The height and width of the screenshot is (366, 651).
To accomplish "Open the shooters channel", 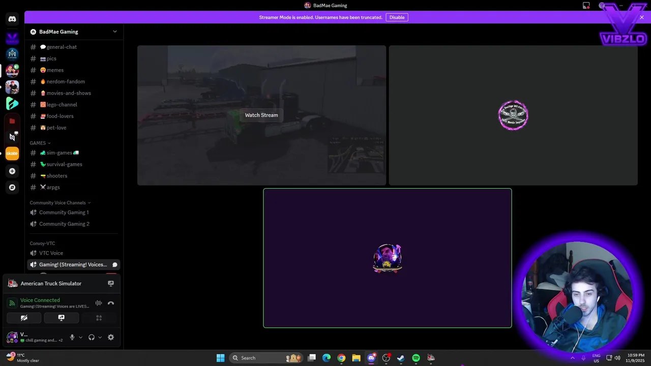I will [x=73, y=176].
